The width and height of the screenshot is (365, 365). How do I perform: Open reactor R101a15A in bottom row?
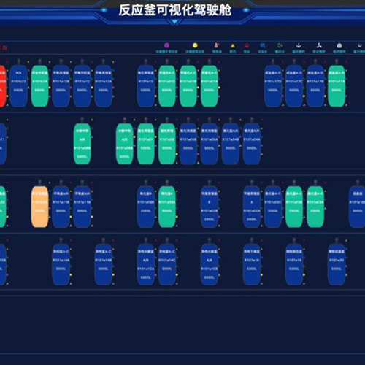145,264
